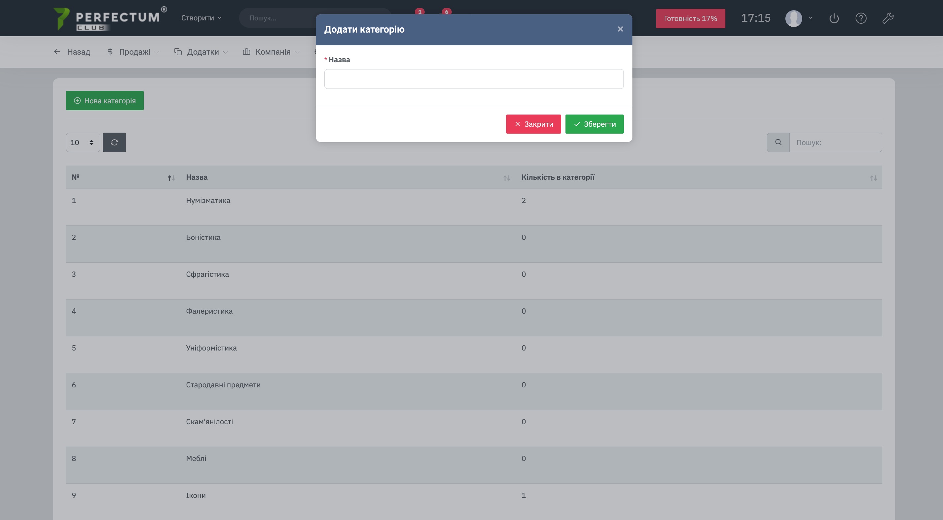The height and width of the screenshot is (520, 943).
Task: Click the Зберегти button
Action: point(594,124)
